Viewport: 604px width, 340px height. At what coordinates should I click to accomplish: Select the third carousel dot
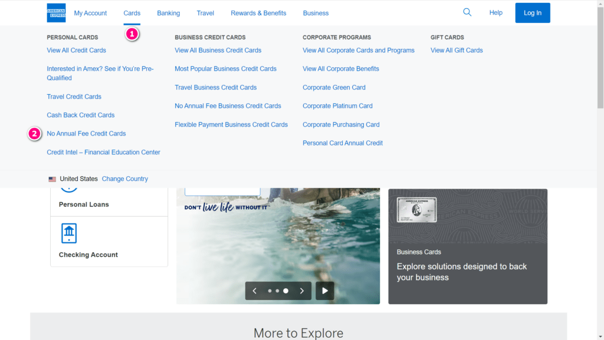(286, 291)
